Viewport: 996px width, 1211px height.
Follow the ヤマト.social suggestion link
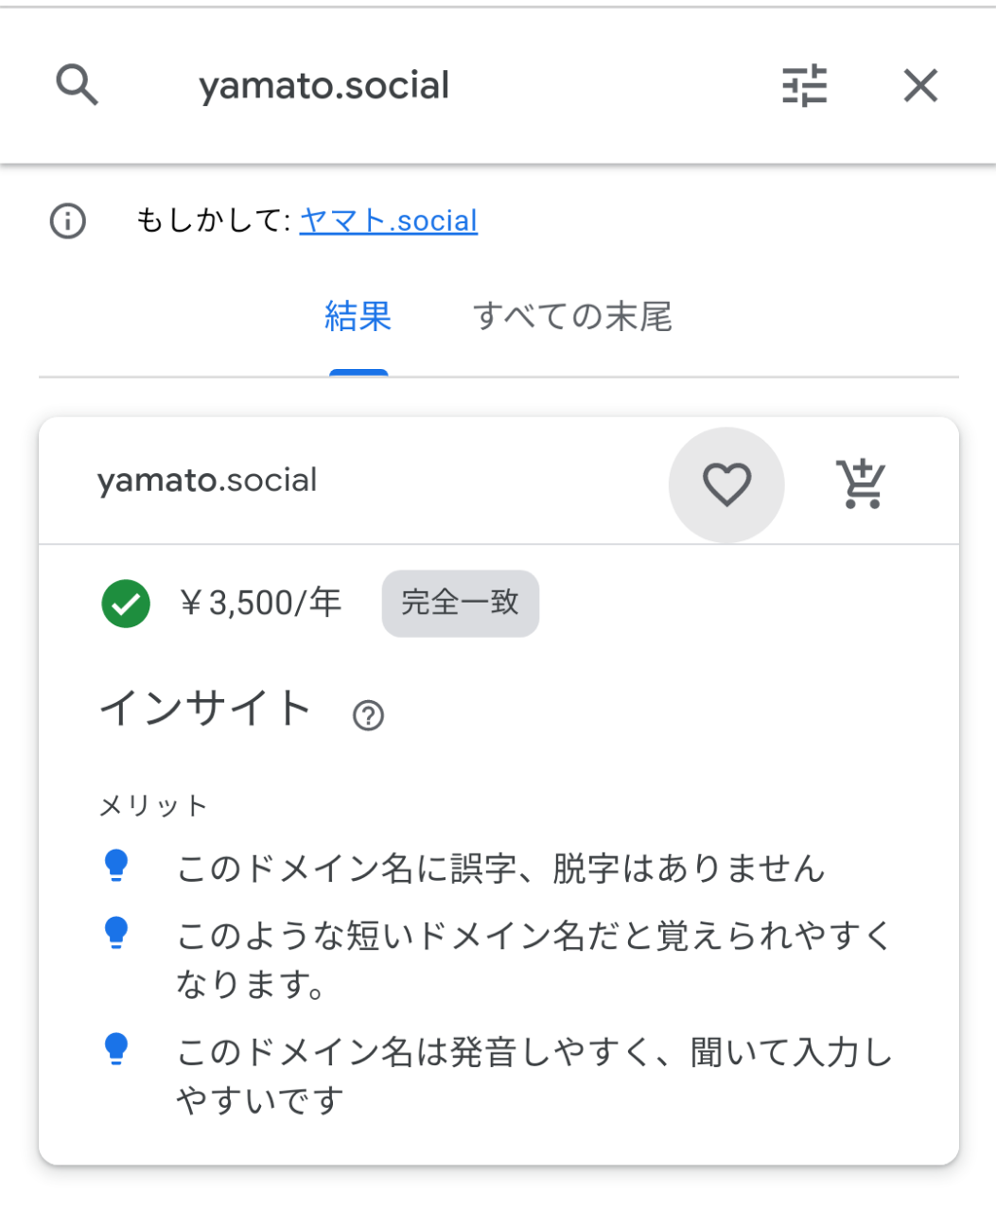(389, 220)
